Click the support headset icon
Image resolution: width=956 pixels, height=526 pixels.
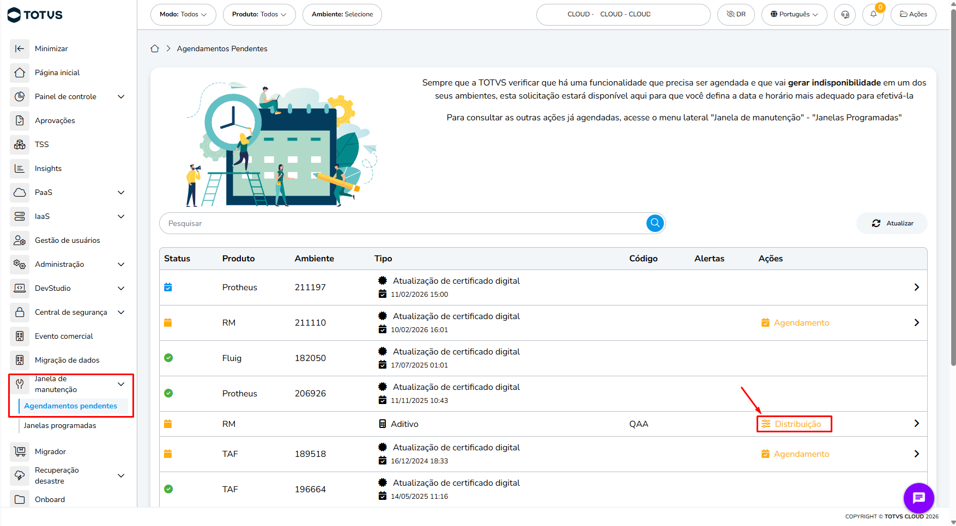[x=845, y=14]
